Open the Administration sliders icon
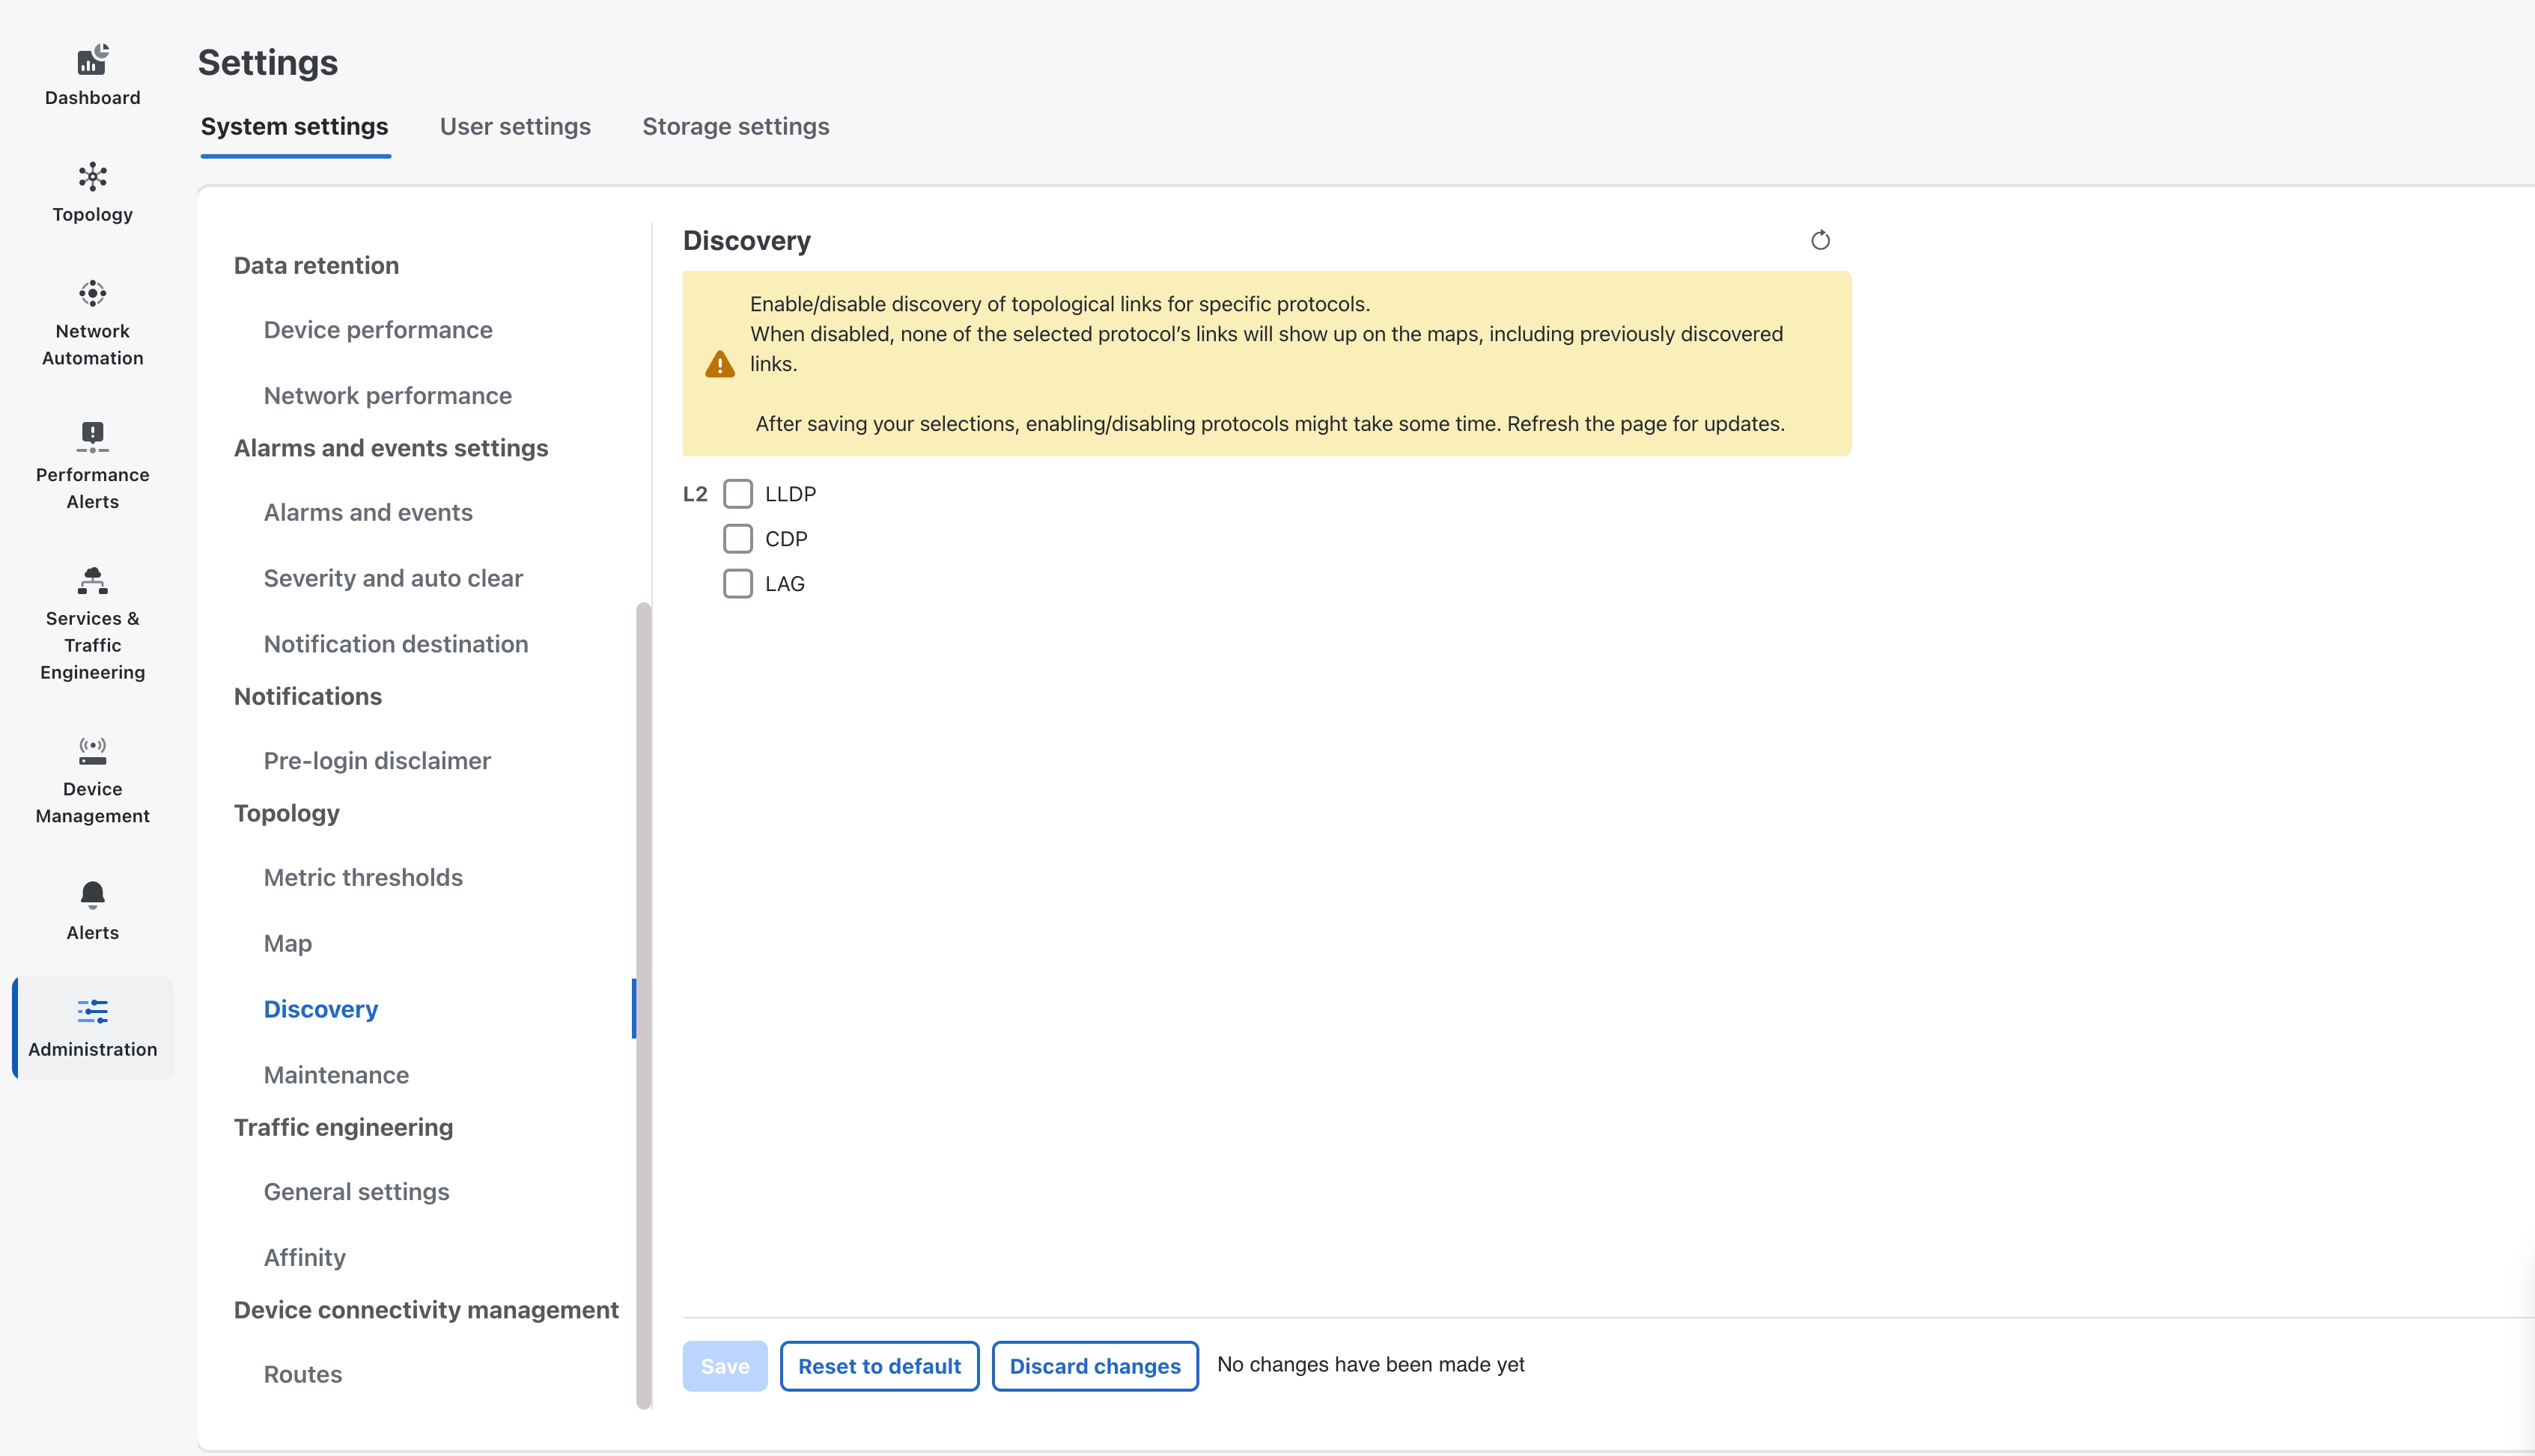 point(92,1011)
